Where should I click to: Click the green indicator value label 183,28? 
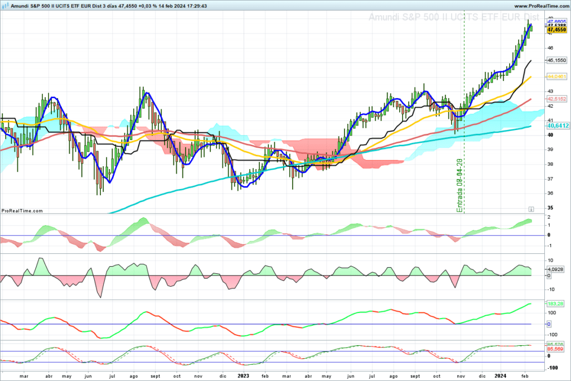(x=555, y=303)
